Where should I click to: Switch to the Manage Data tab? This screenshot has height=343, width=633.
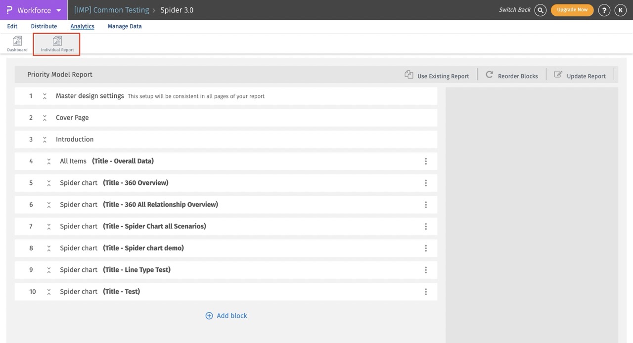coord(125,26)
